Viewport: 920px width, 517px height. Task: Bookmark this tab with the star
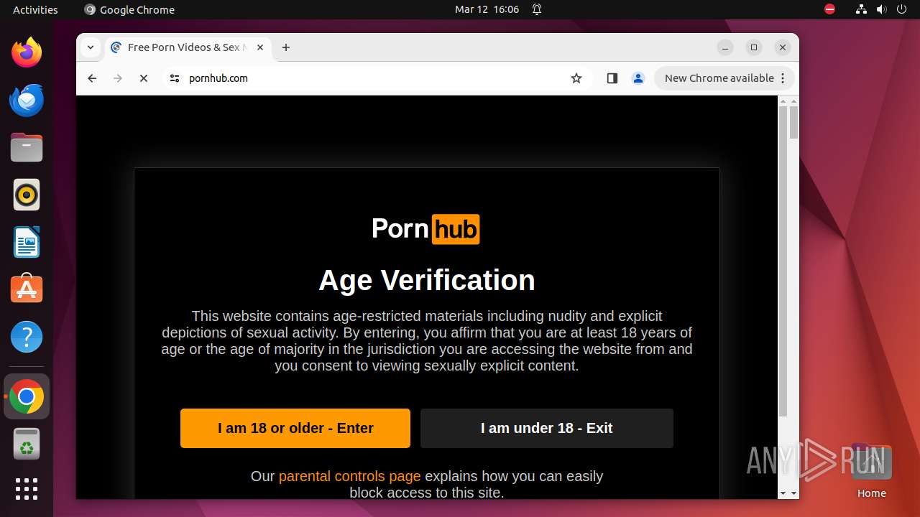tap(576, 78)
